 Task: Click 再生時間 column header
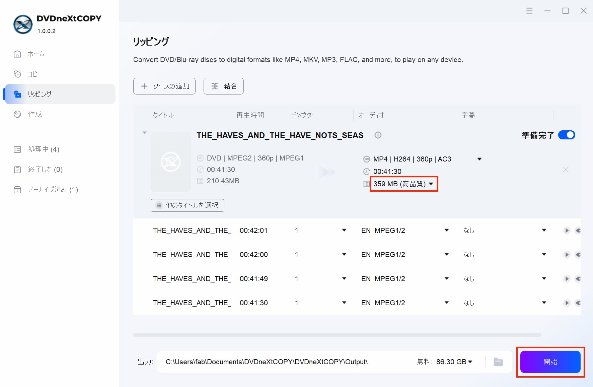(x=250, y=115)
